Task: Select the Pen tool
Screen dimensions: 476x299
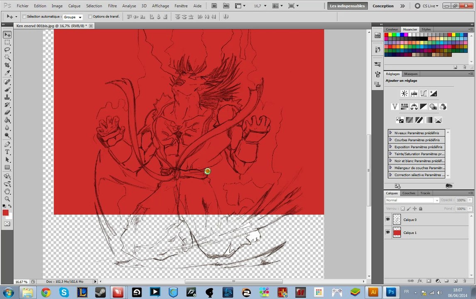Action: tap(7, 144)
